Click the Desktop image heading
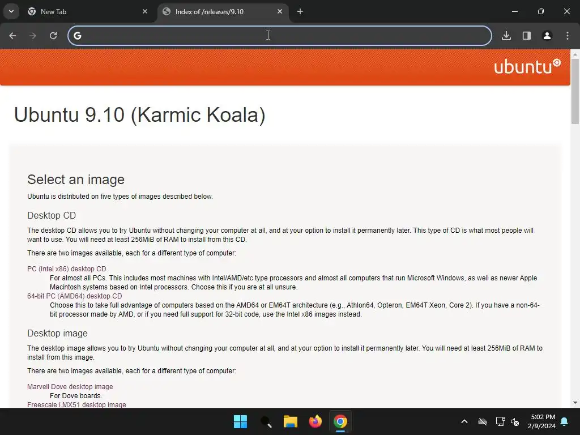580x435 pixels. pyautogui.click(x=57, y=333)
